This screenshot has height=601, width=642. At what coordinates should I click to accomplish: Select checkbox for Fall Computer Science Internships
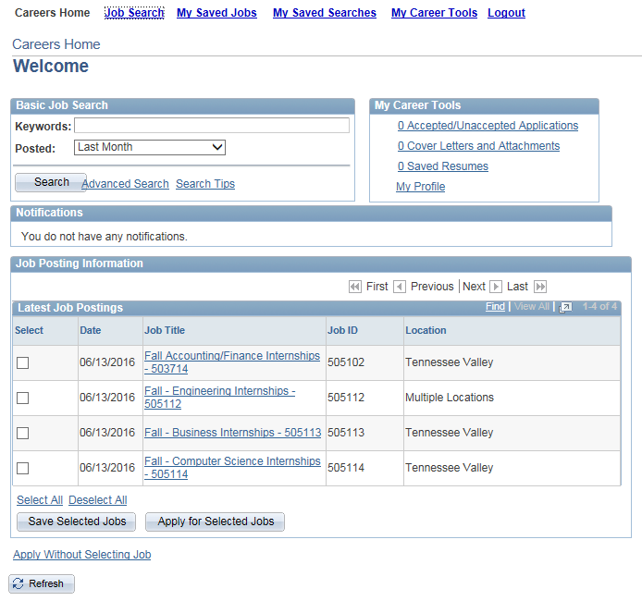[x=22, y=468]
